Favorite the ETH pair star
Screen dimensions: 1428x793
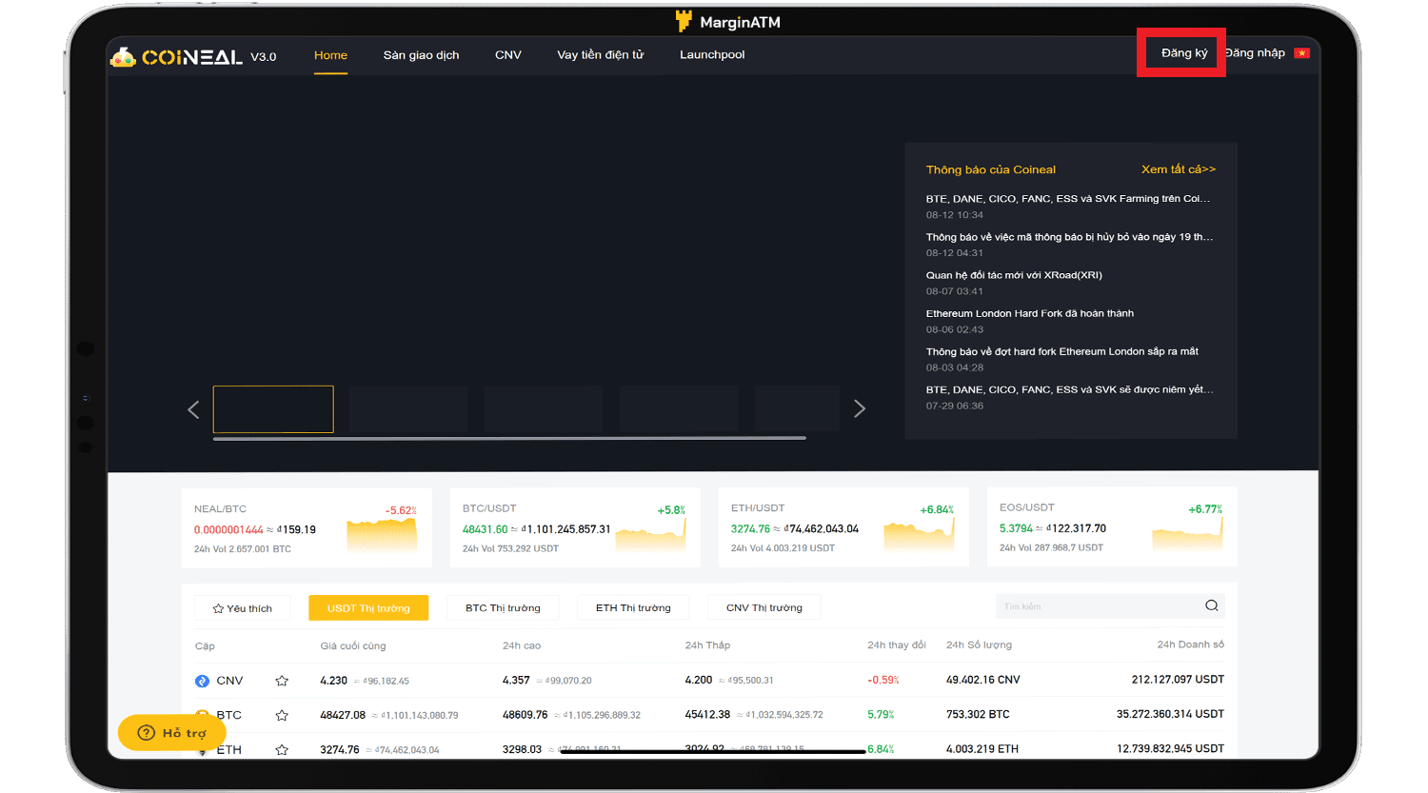tap(282, 750)
